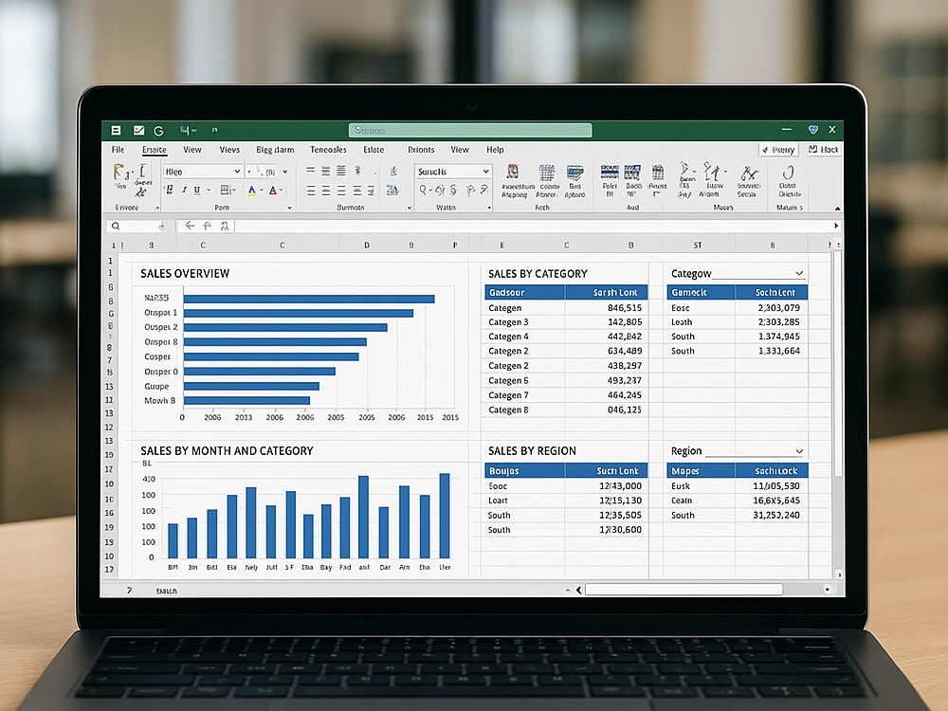Switch to the 'Teneosles' ribbon tab
The height and width of the screenshot is (711, 948).
point(328,150)
